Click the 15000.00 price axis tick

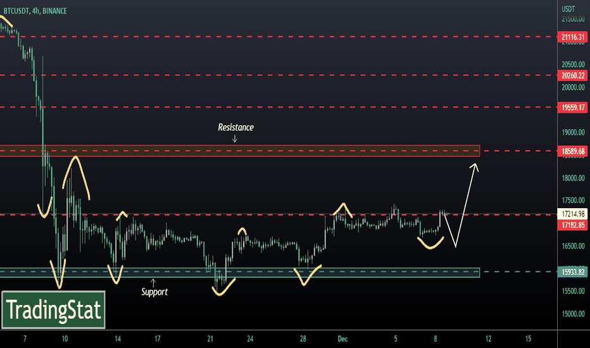[x=573, y=313]
